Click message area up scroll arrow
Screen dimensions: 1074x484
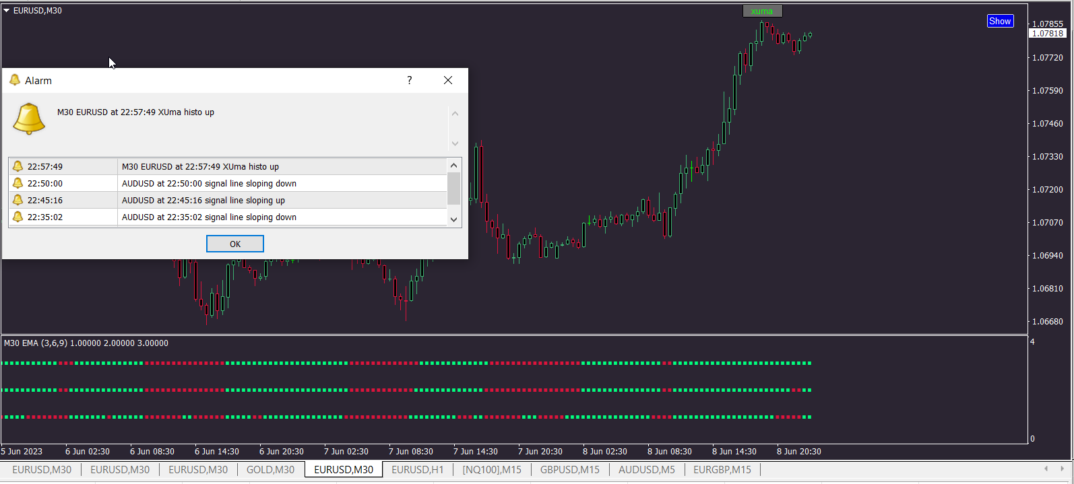click(455, 114)
